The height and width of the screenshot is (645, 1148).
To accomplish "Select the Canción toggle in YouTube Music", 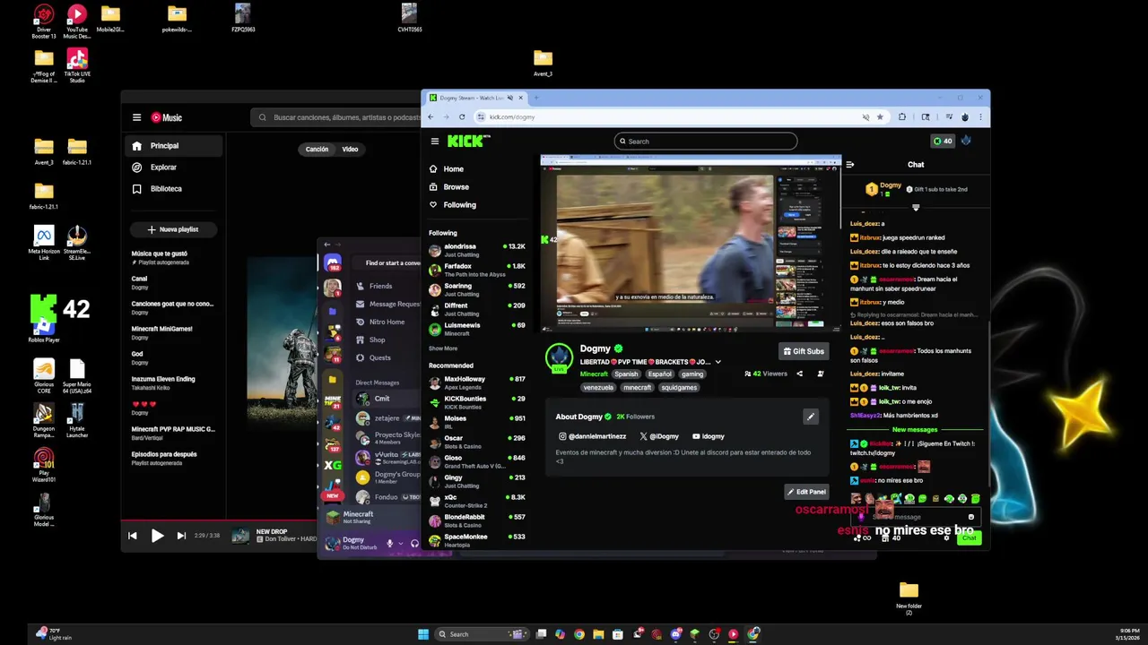I will click(317, 149).
